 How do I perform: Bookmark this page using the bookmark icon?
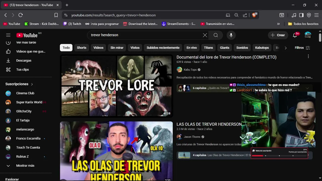tap(56, 15)
